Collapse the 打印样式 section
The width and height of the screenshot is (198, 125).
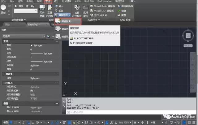pos(57,83)
